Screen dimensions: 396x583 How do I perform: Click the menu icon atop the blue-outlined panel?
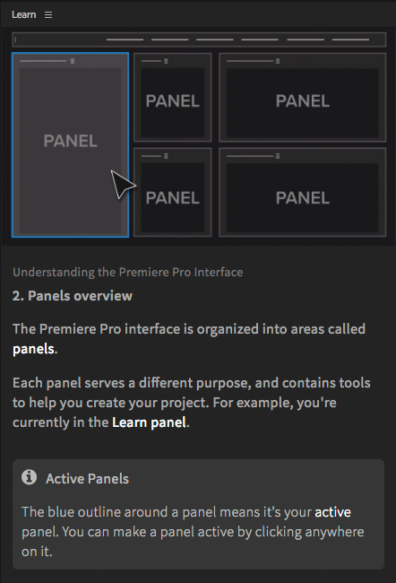(x=73, y=61)
